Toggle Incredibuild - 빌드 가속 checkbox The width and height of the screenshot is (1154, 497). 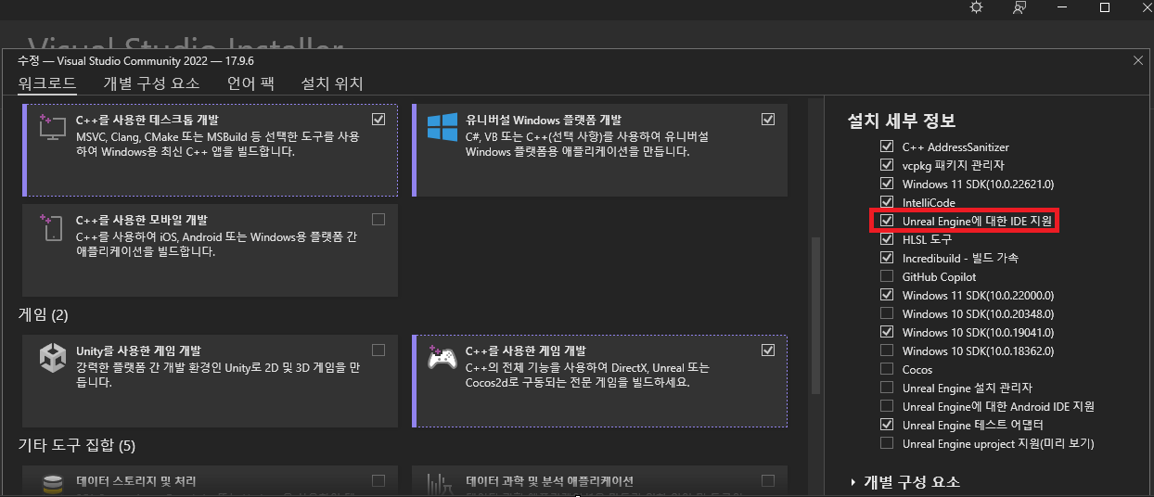tap(887, 258)
